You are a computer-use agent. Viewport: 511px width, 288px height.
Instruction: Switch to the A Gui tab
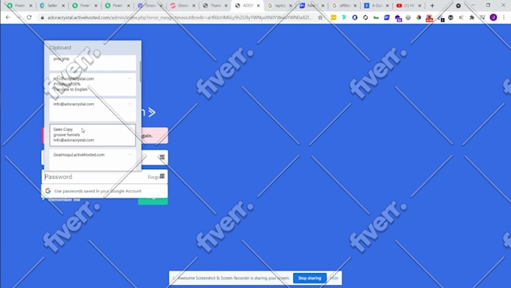[x=376, y=5]
